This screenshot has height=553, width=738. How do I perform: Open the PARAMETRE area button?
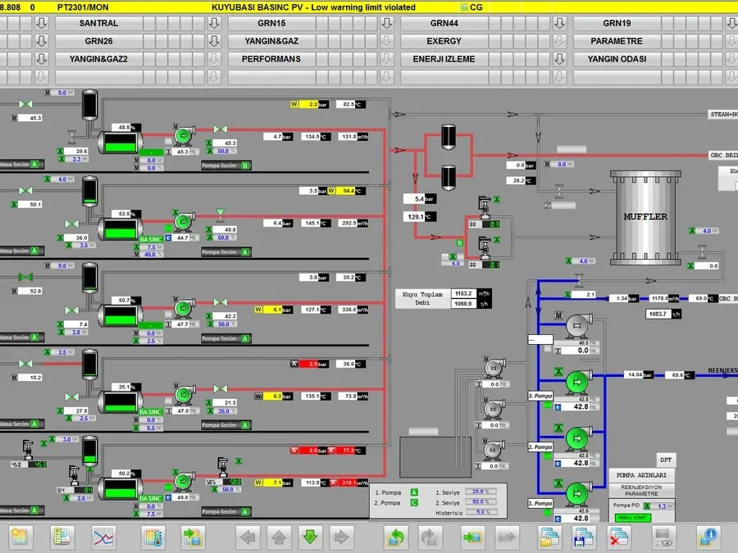(x=617, y=41)
